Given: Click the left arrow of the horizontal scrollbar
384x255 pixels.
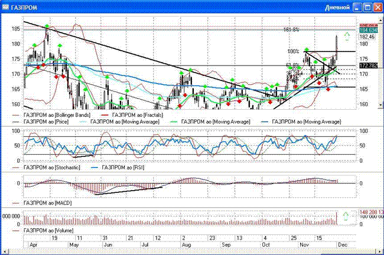Looking at the screenshot, I should point(4,252).
